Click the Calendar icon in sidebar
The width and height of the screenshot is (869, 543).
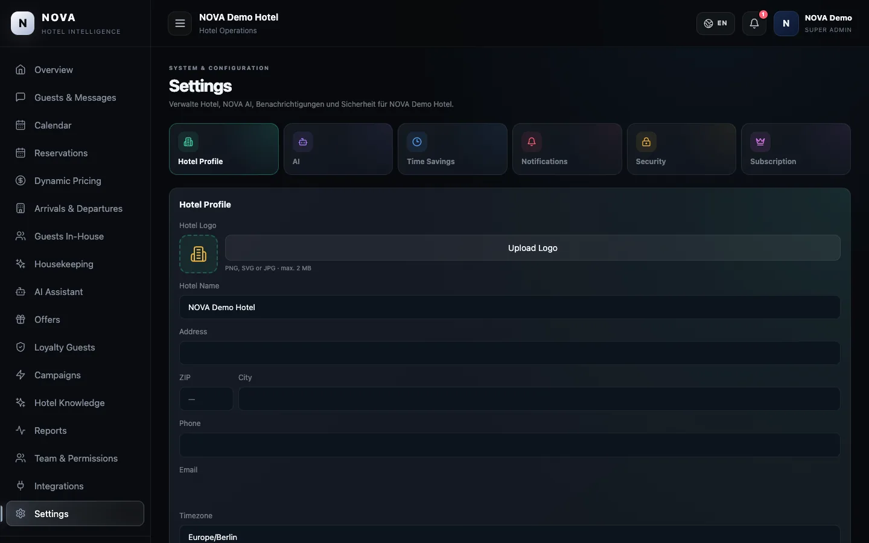coord(21,125)
